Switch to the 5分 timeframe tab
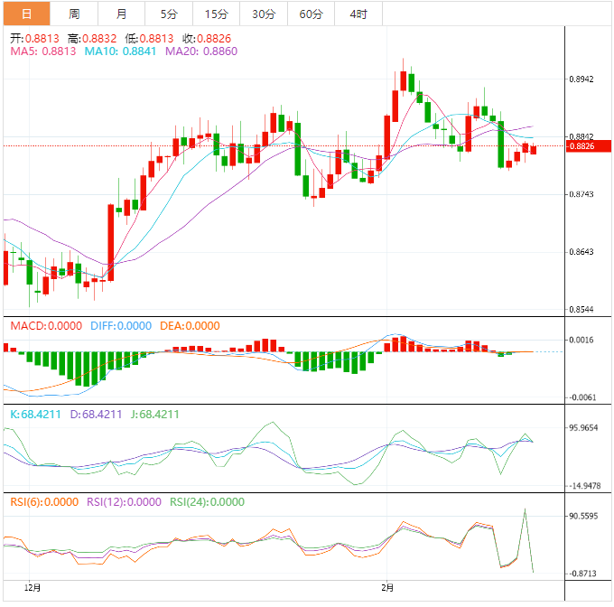614x607 pixels. pos(169,14)
